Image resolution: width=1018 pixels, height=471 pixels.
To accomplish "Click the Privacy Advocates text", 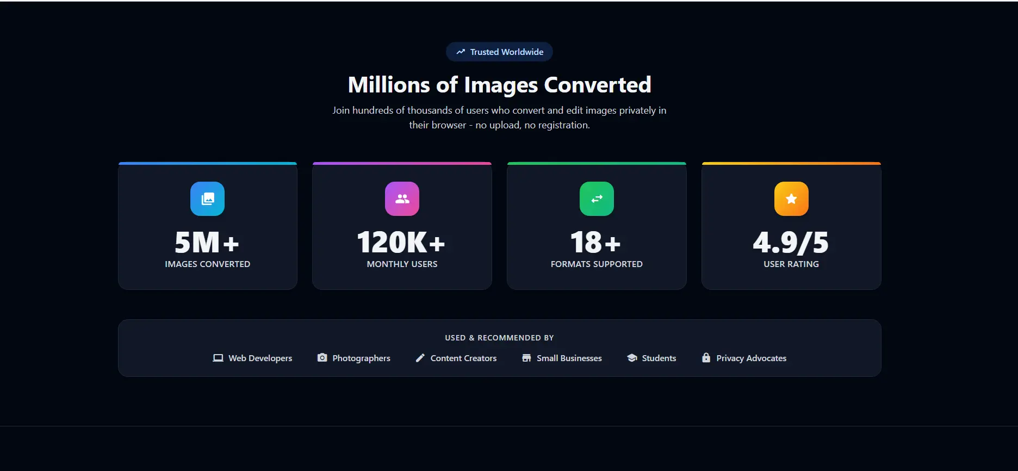I will [x=751, y=358].
